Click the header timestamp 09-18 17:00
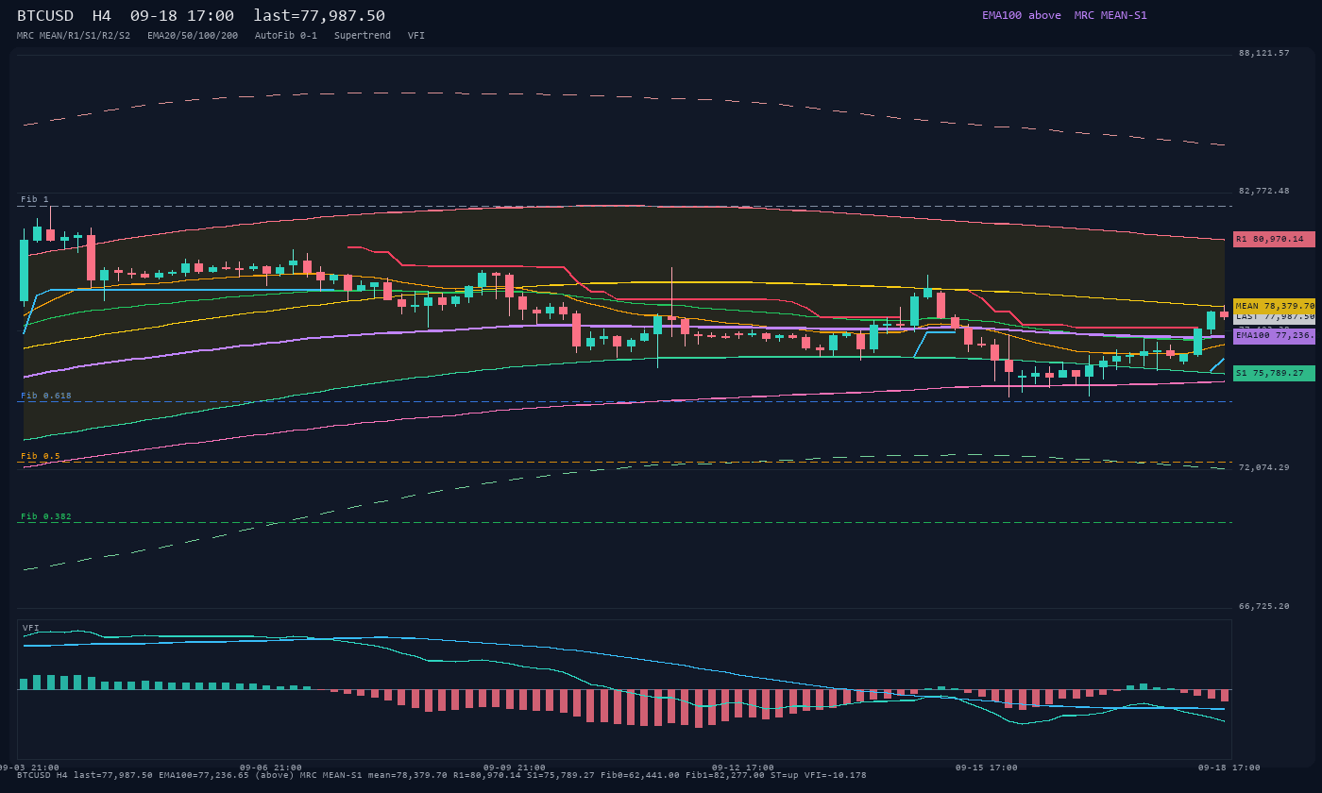 point(182,16)
